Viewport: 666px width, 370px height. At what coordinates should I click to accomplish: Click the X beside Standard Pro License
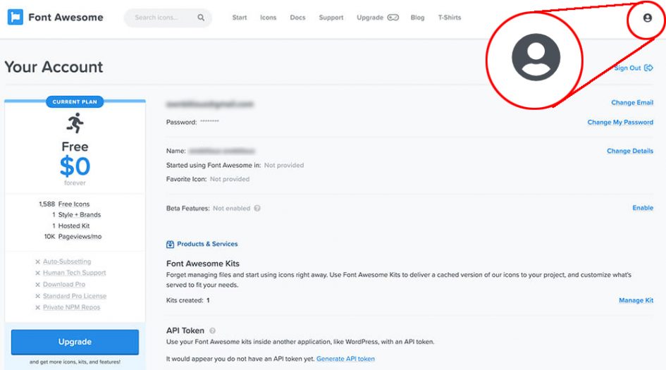[38, 296]
